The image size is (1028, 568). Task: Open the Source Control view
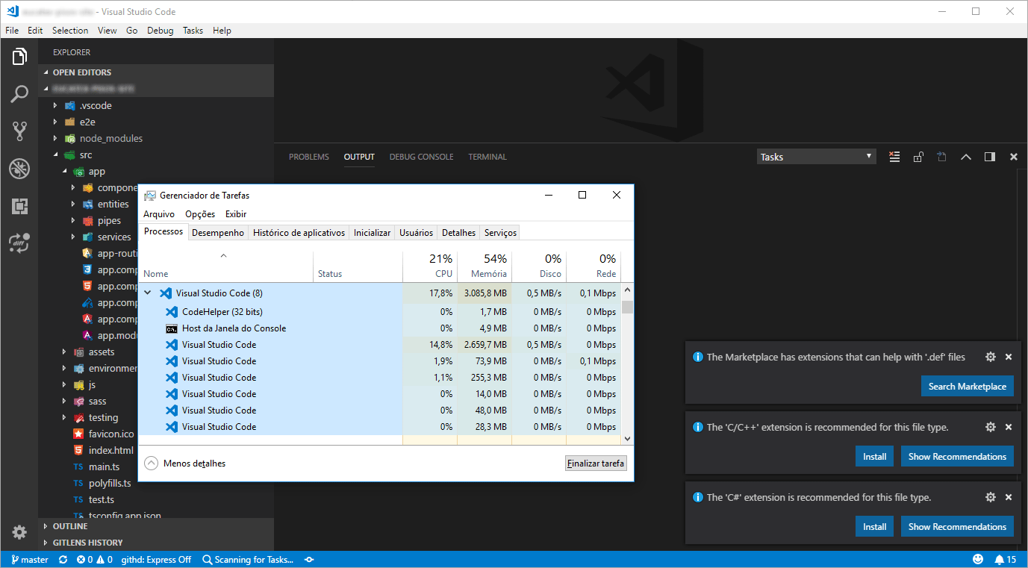(19, 131)
